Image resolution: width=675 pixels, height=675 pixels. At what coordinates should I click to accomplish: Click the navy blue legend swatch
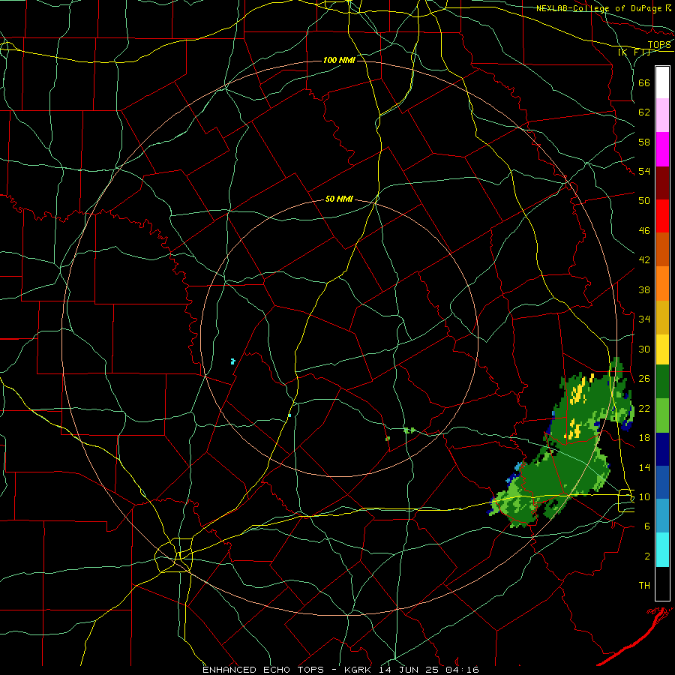pos(662,449)
